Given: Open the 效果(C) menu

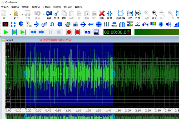Looking at the screenshot, I should pos(26,7).
